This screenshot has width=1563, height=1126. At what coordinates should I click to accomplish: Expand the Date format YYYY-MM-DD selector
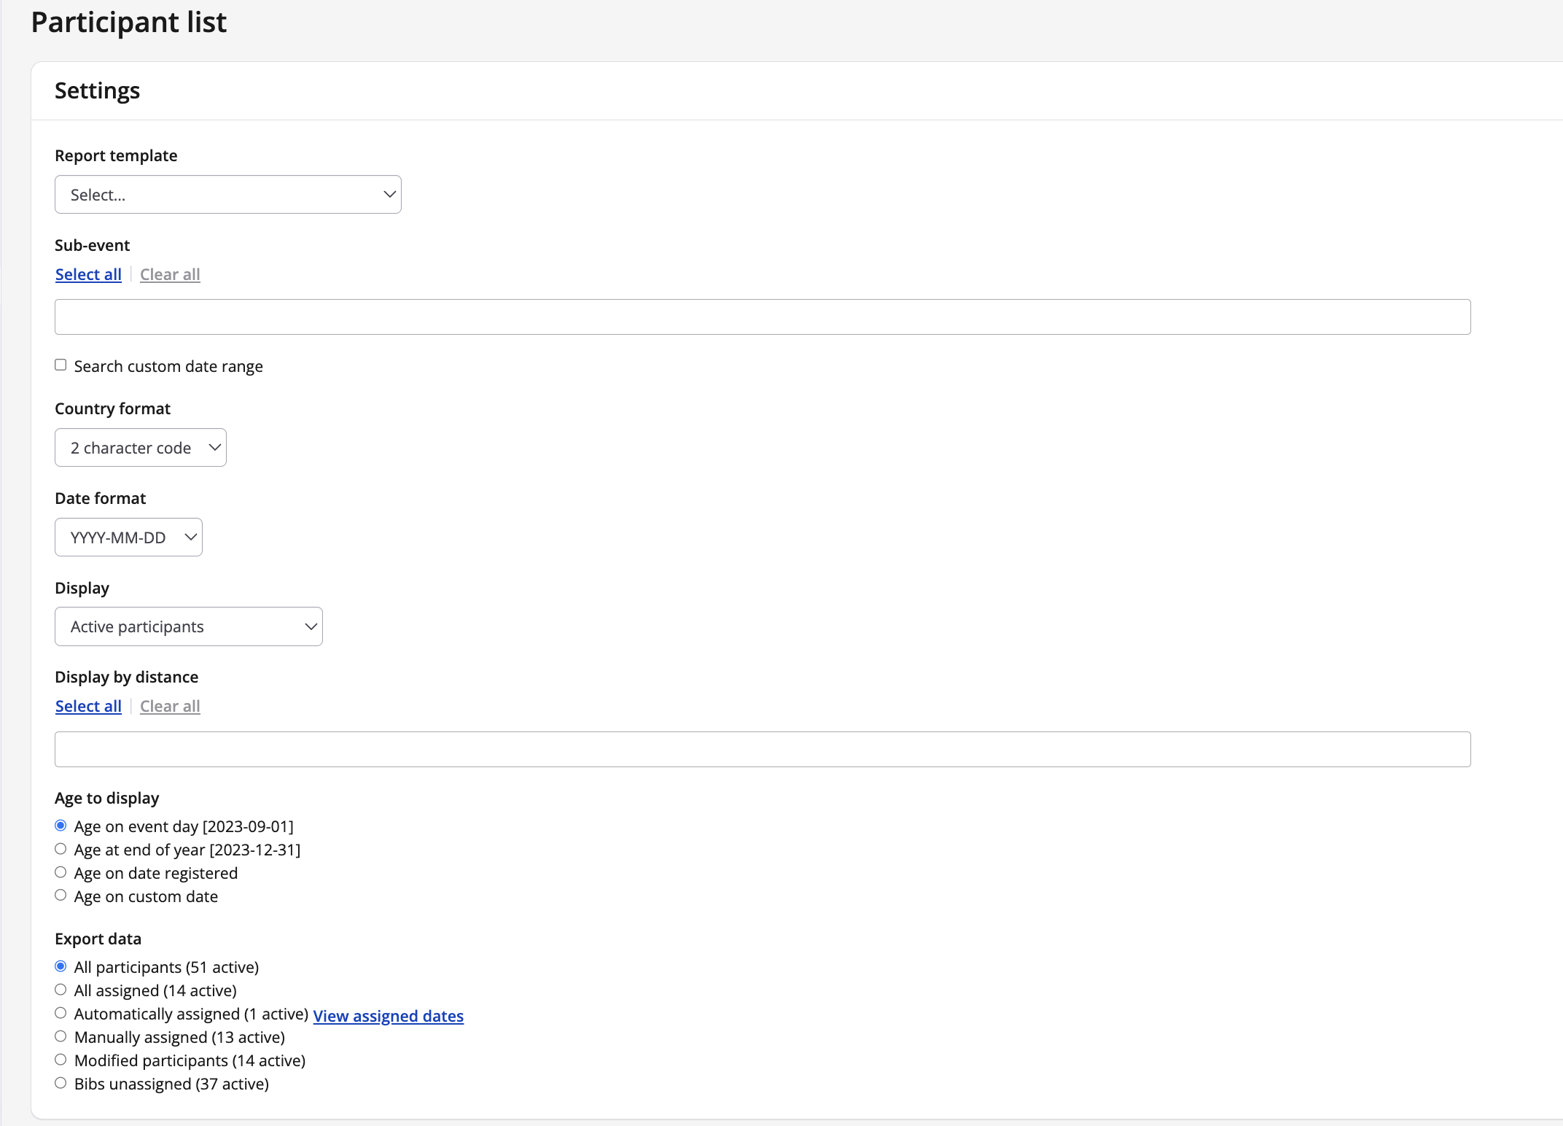tap(128, 536)
